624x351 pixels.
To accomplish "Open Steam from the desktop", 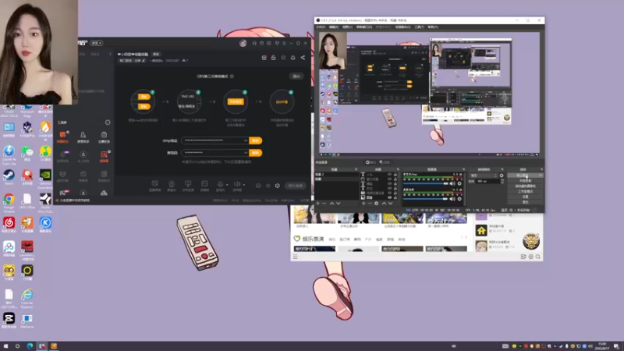I will pyautogui.click(x=9, y=175).
